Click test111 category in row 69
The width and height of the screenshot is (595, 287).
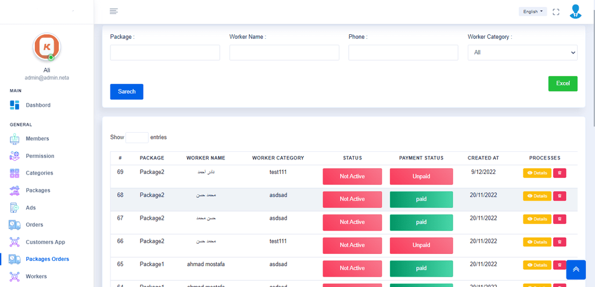(x=278, y=172)
